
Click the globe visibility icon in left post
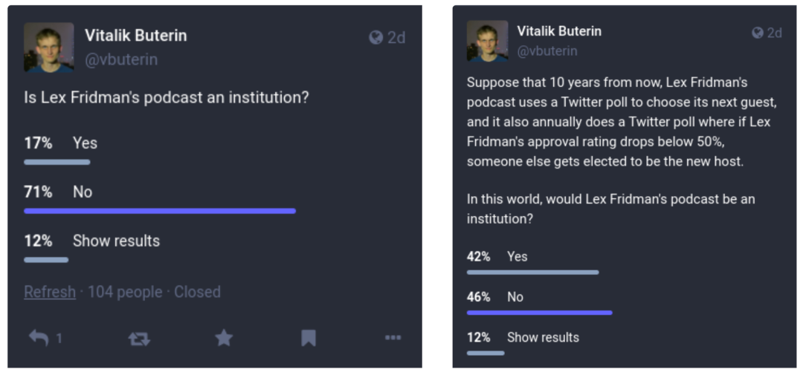(x=376, y=37)
